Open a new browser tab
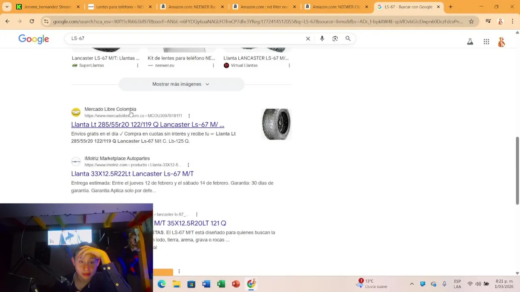The image size is (520, 292). click(450, 7)
